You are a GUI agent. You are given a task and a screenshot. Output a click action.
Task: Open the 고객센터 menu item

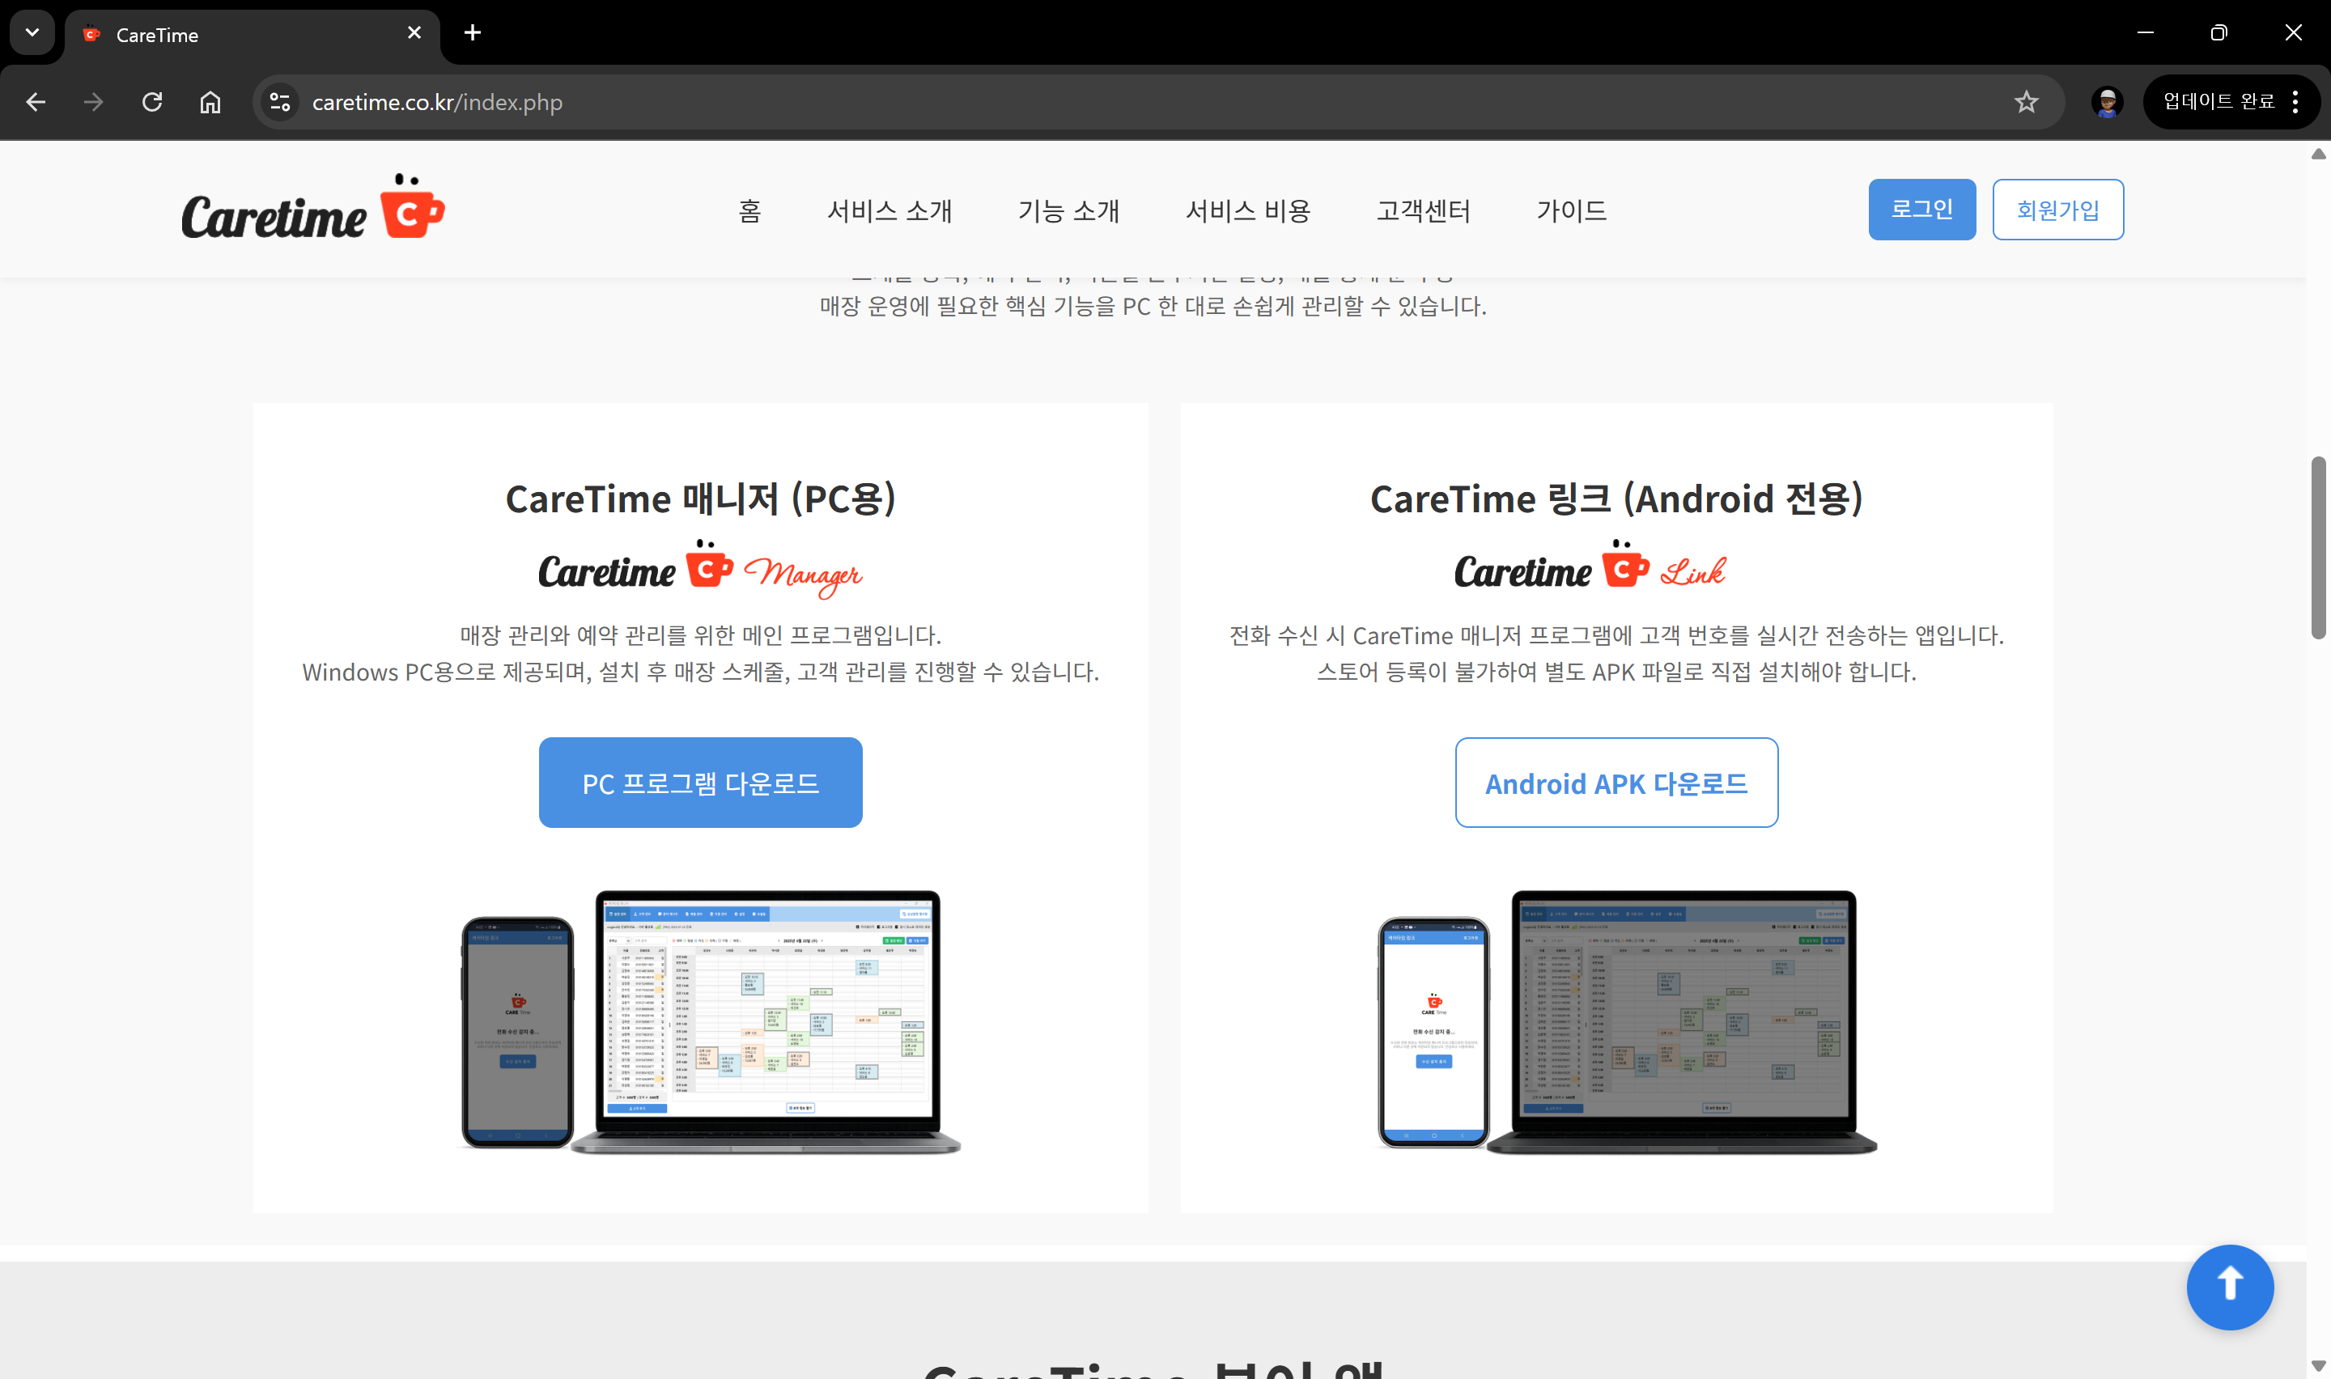point(1422,211)
